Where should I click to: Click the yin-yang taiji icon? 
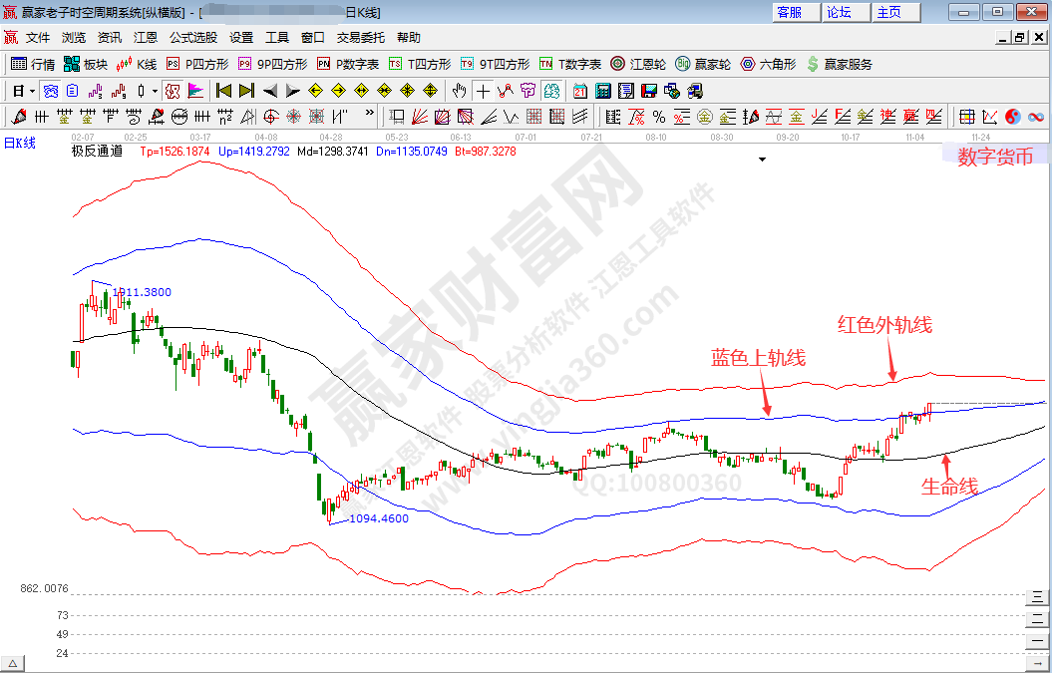(x=1013, y=117)
